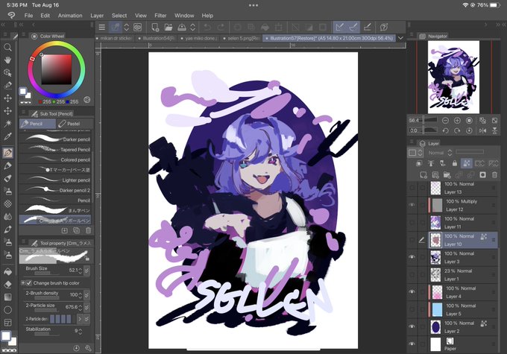Expand Change brush tip color options
The height and width of the screenshot is (354, 507).
pos(22,283)
